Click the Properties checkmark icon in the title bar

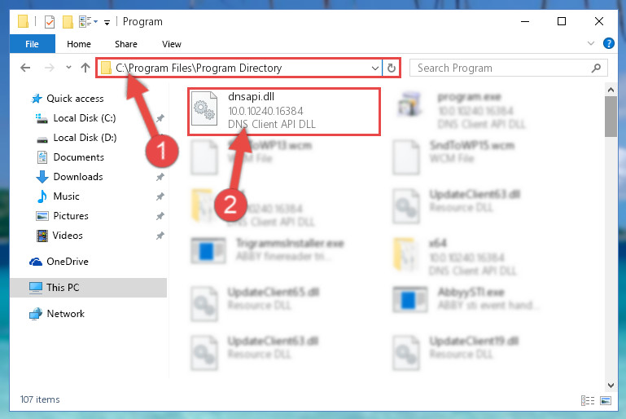click(50, 22)
